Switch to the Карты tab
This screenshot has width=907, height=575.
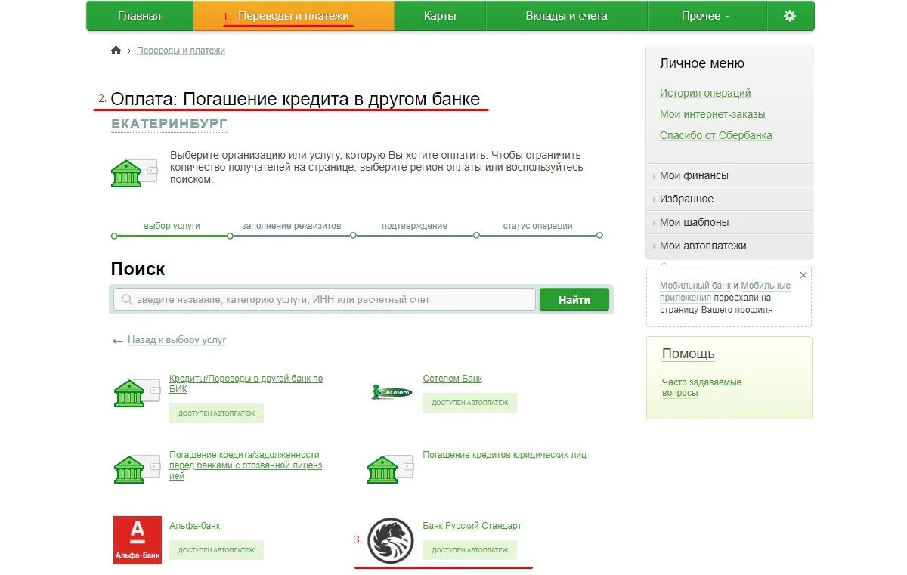(x=440, y=15)
